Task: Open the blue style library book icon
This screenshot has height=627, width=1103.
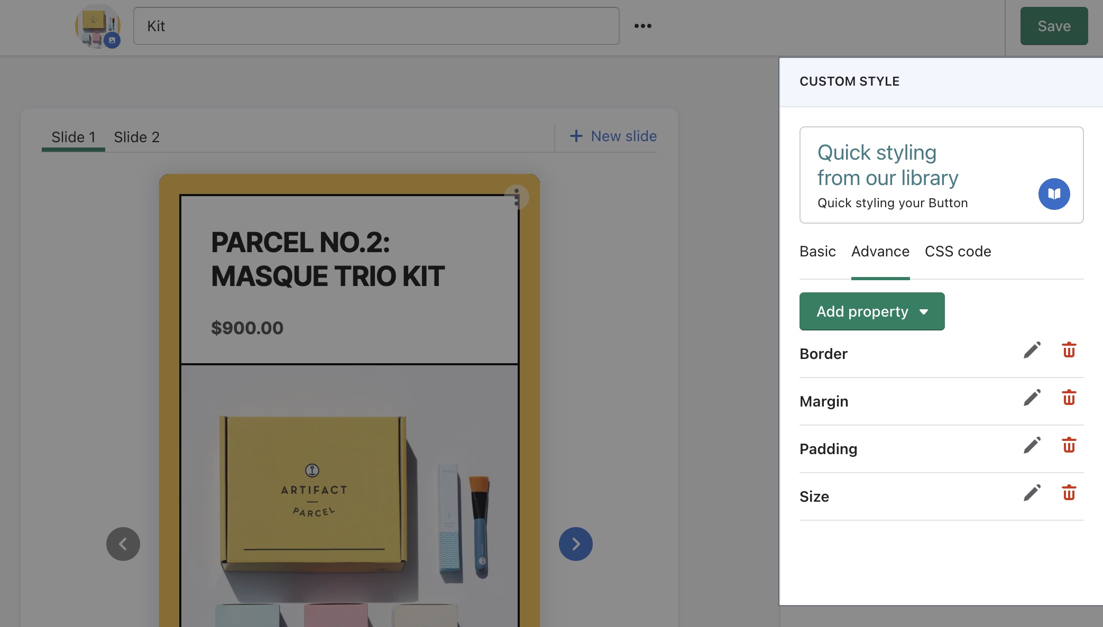Action: pyautogui.click(x=1054, y=194)
